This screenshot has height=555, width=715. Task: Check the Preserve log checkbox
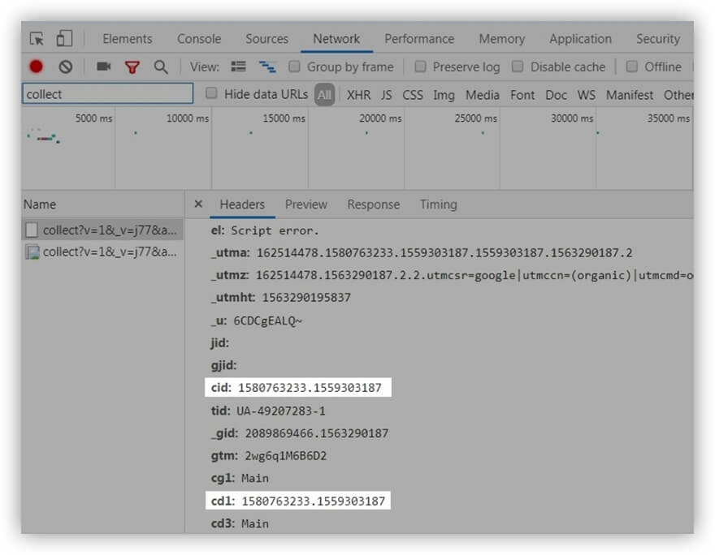click(x=420, y=67)
